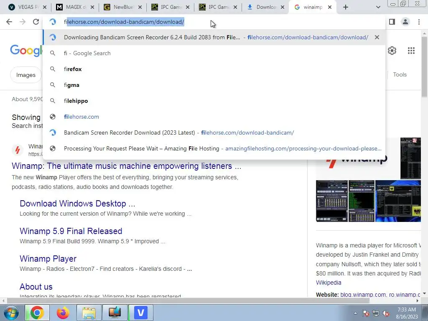Open the Wikipedia link in knowledge panel

pyautogui.click(x=329, y=283)
